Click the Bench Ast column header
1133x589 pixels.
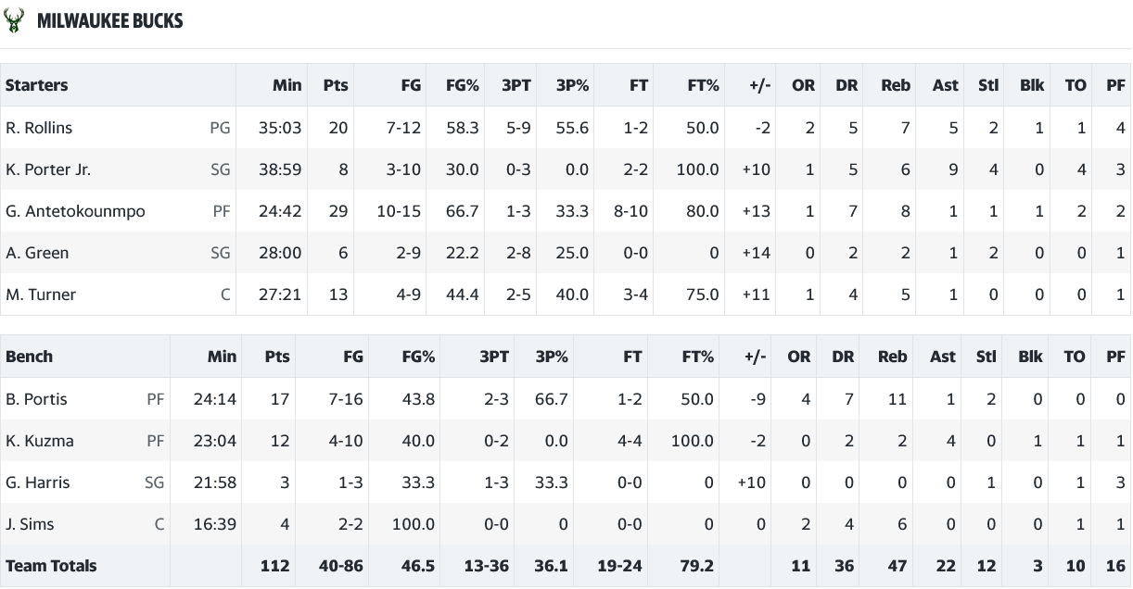point(943,357)
